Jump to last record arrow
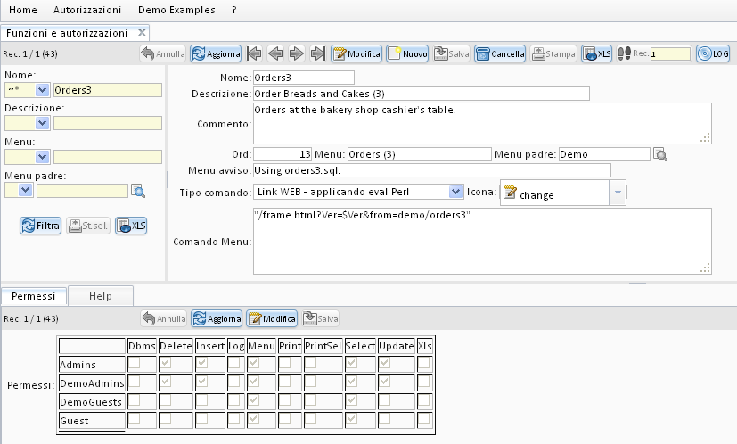The height and width of the screenshot is (444, 737). click(318, 53)
